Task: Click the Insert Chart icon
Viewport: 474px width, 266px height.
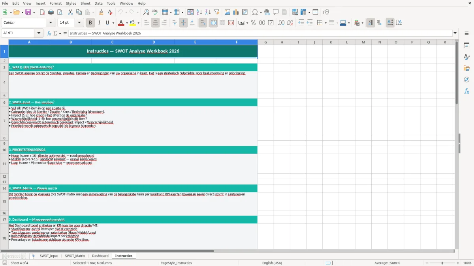Action: (x=236, y=12)
